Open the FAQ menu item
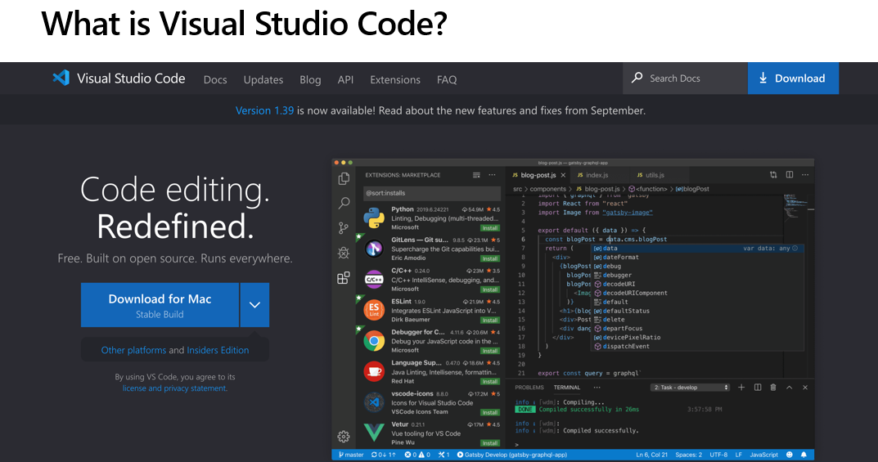Image resolution: width=878 pixels, height=462 pixels. pyautogui.click(x=447, y=79)
